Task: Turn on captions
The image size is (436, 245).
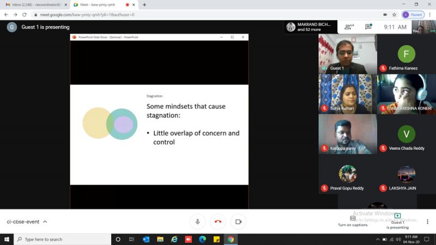Action: pos(353,222)
